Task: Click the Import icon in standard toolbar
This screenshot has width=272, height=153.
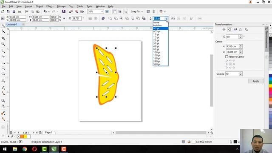Action: point(71,11)
